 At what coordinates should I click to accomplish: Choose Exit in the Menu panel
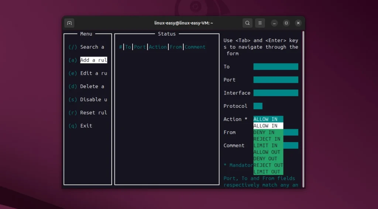click(x=86, y=126)
